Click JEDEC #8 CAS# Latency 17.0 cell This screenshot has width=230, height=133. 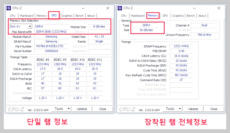click(43, 69)
